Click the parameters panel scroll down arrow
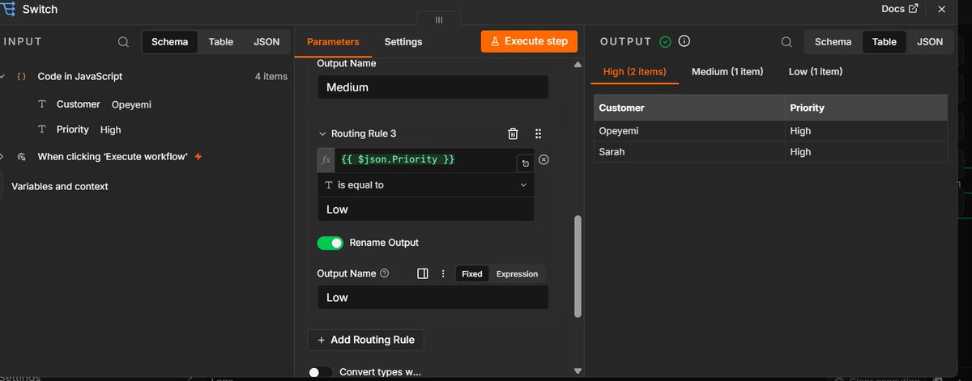Image resolution: width=972 pixels, height=381 pixels. [x=578, y=370]
